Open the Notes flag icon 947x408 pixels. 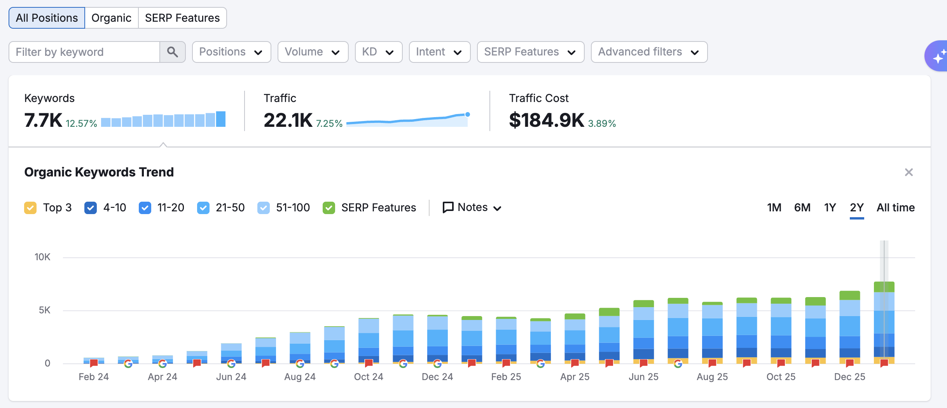[448, 207]
